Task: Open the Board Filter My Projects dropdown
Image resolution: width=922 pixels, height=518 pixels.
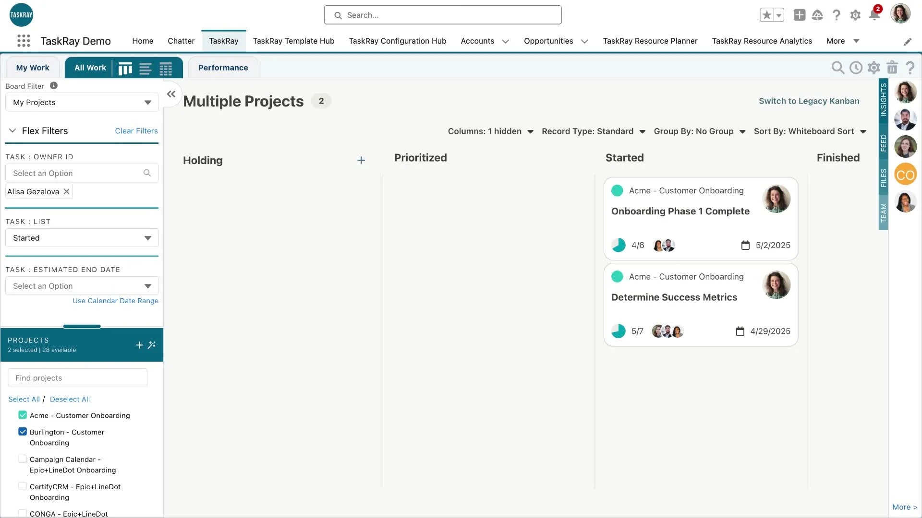Action: [82, 102]
